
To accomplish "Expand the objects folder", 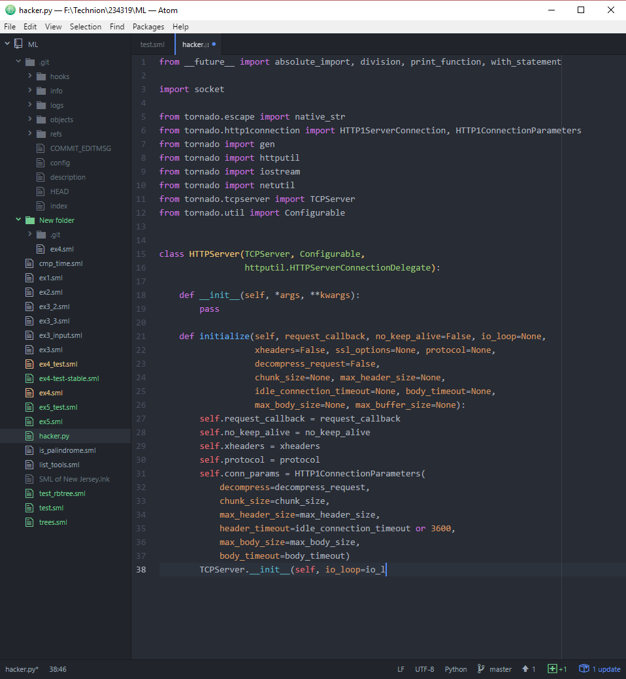I will coord(30,120).
